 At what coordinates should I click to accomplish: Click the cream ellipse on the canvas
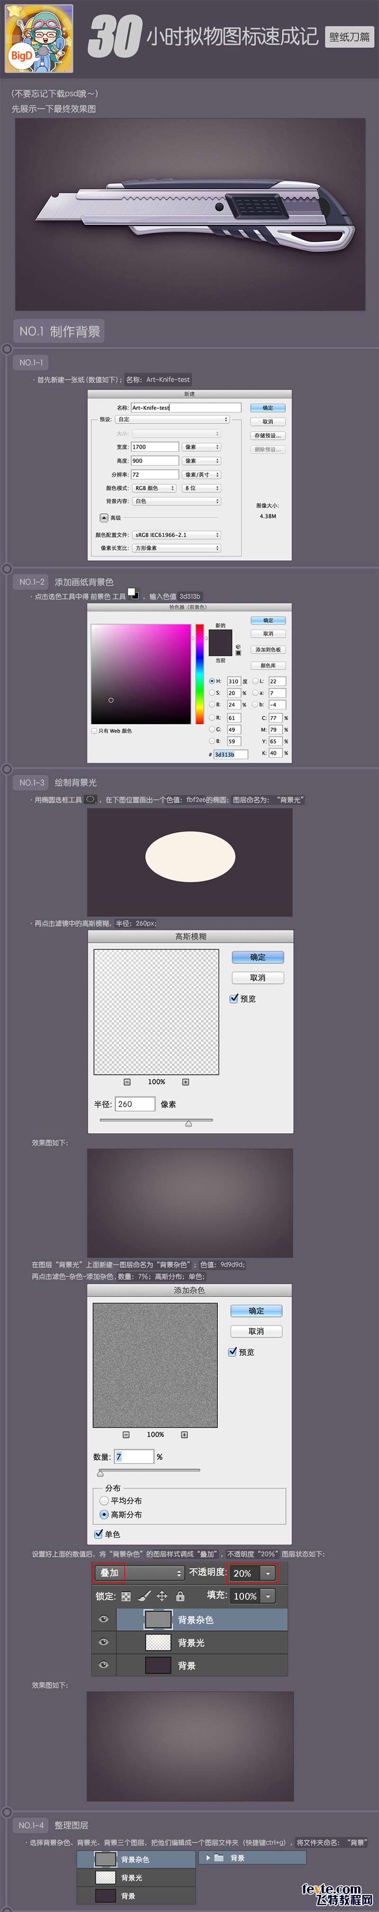(190, 856)
